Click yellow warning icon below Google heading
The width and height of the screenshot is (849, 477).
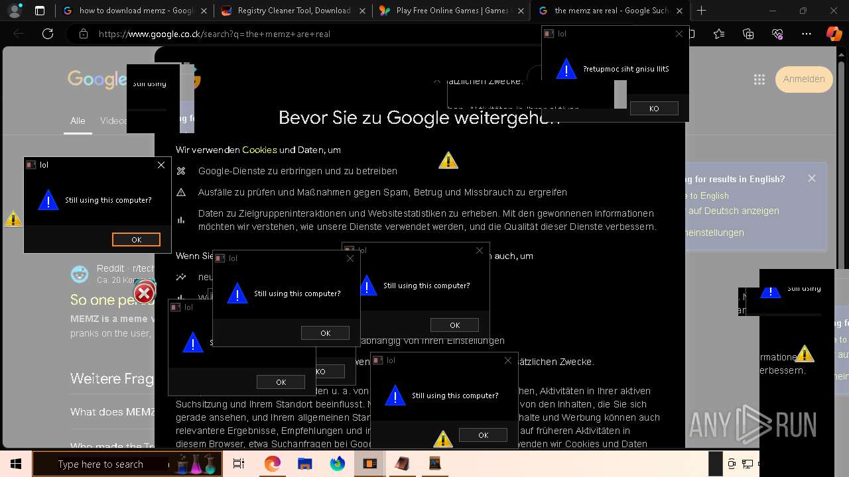click(448, 160)
